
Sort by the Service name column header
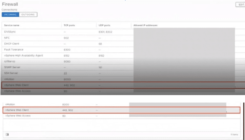coord(11,25)
